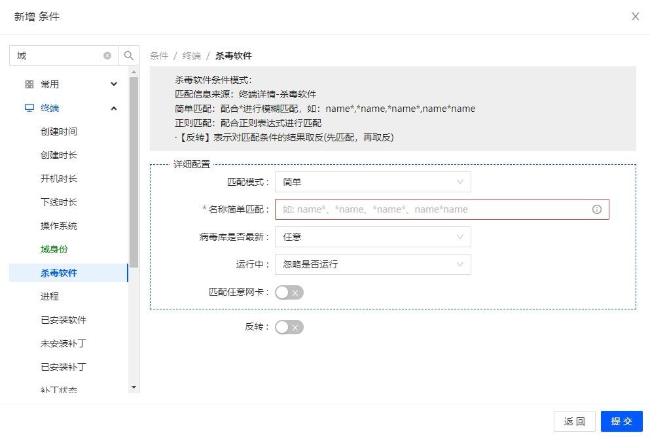The image size is (650, 437).
Task: Select 已安装补丁 condition
Action: pyautogui.click(x=63, y=367)
